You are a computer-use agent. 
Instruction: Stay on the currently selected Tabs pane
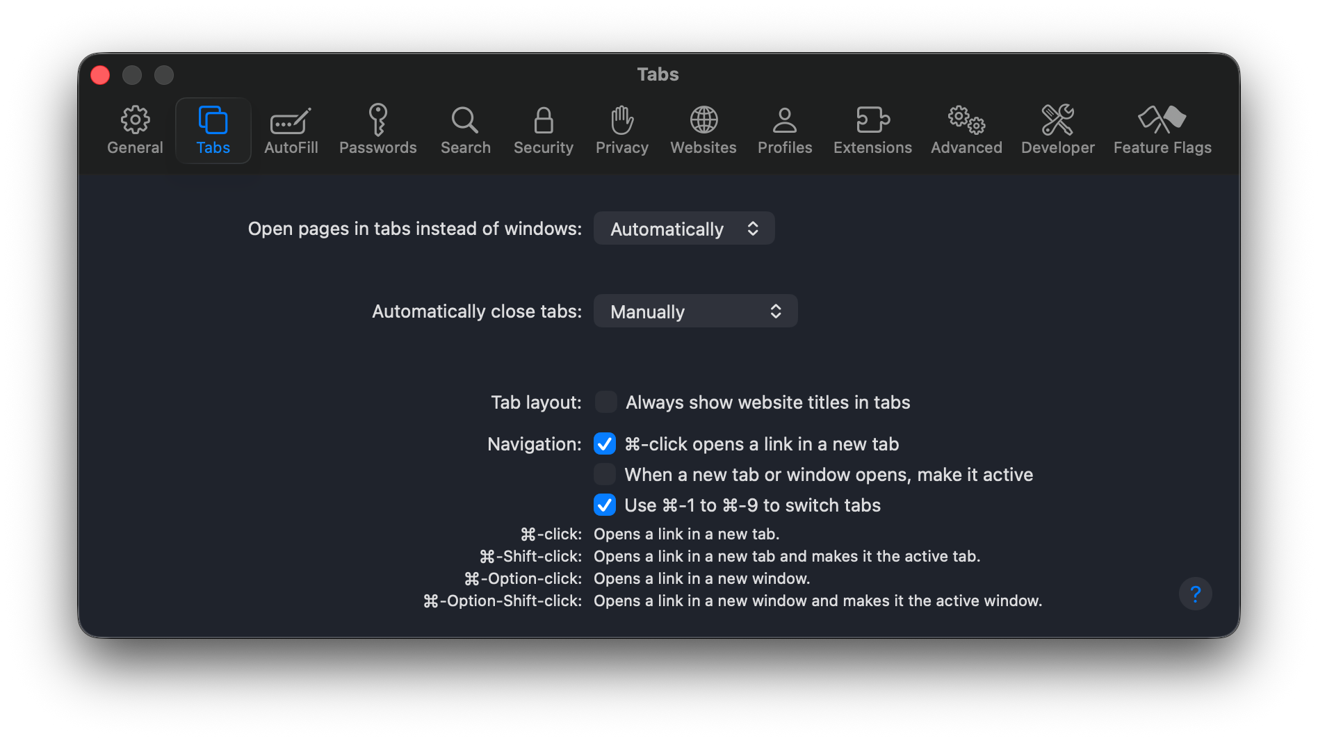213,129
